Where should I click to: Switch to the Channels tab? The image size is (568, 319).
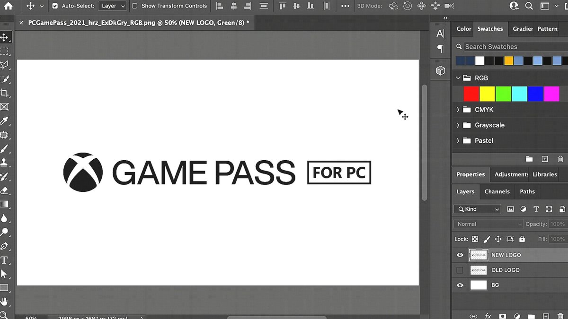[x=497, y=191]
